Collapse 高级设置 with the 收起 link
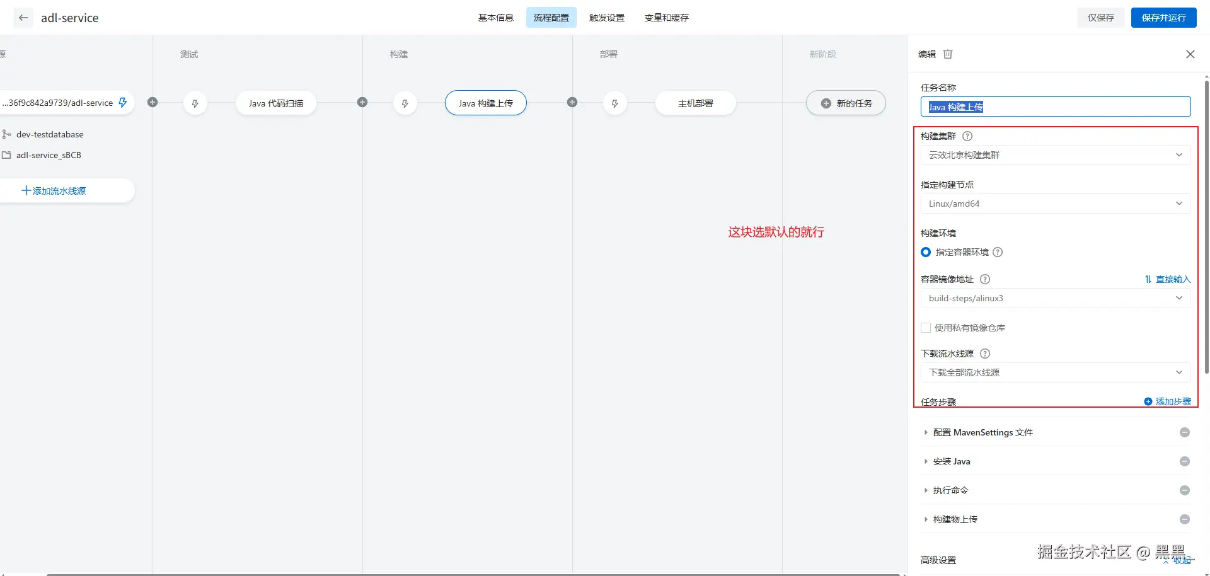This screenshot has width=1210, height=576. coord(1178,560)
